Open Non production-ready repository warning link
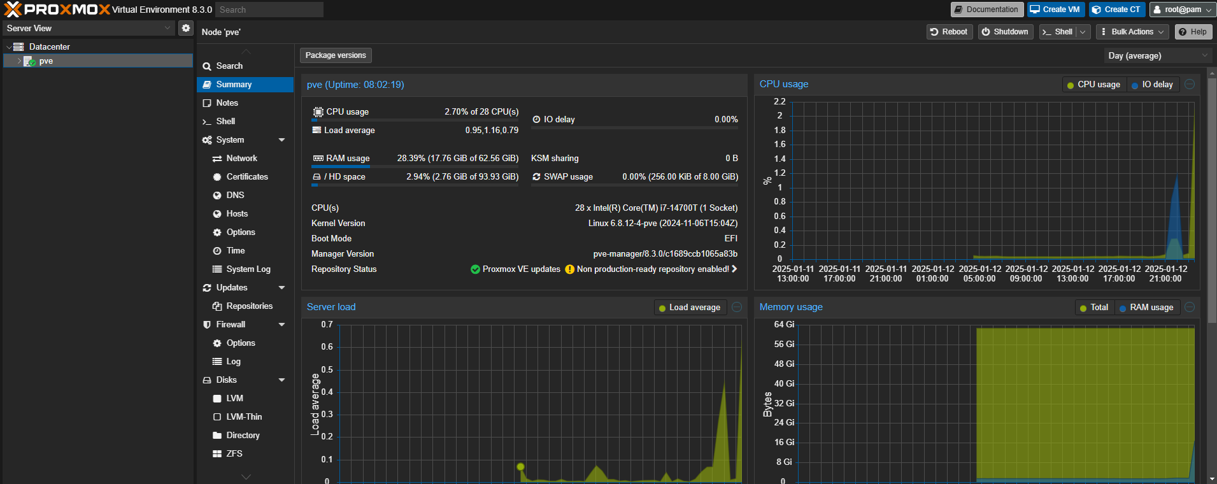Viewport: 1217px width, 484px height. (x=651, y=269)
